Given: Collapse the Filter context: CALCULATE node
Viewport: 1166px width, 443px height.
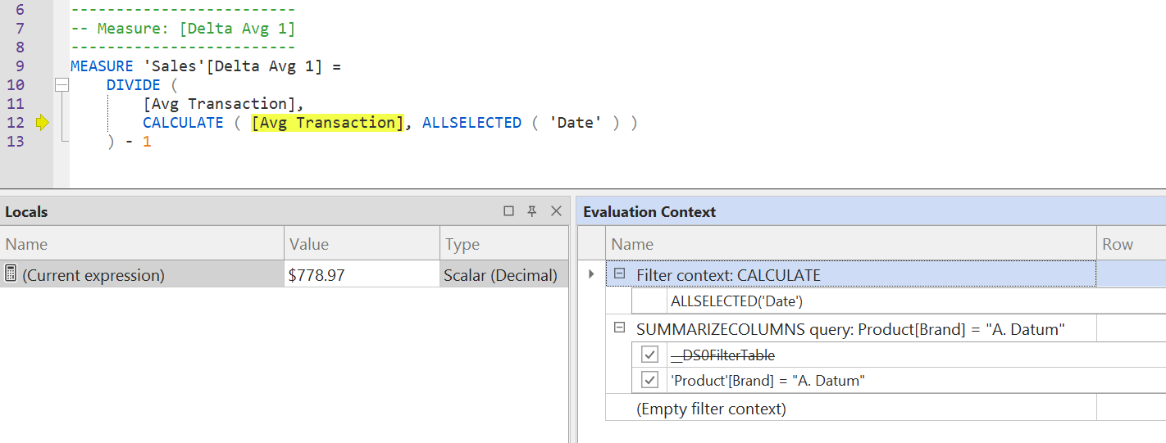Looking at the screenshot, I should pyautogui.click(x=620, y=274).
